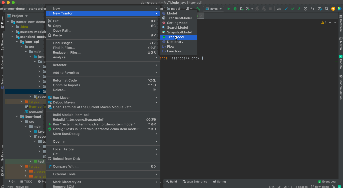The width and height of the screenshot is (343, 188).
Task: Select SettingModel in the submenu
Action: tap(179, 23)
